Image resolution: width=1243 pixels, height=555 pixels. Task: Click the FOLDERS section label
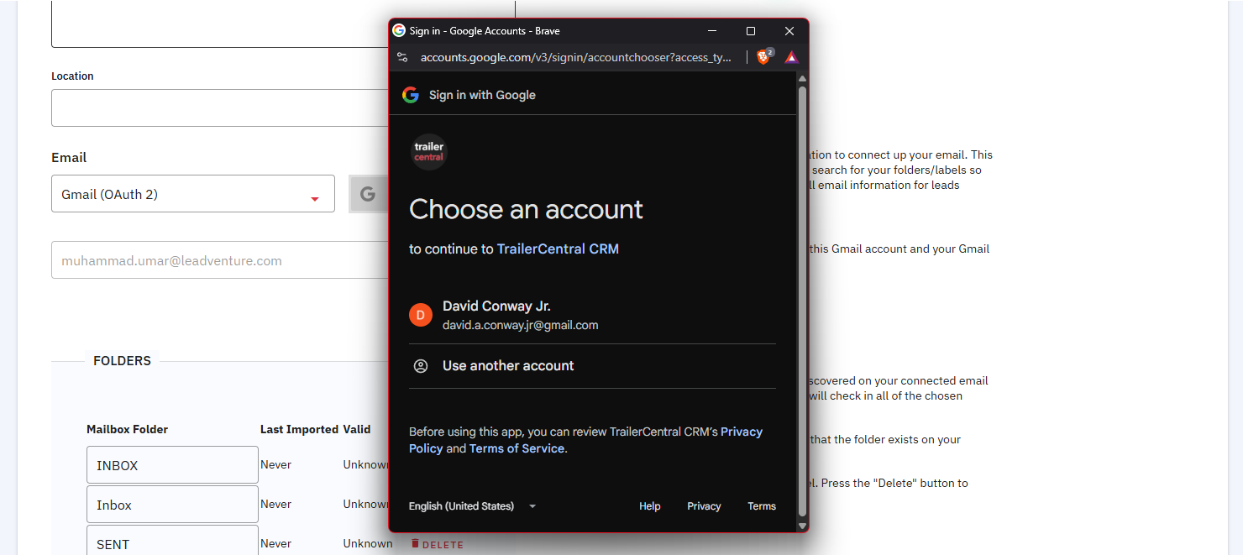[123, 361]
